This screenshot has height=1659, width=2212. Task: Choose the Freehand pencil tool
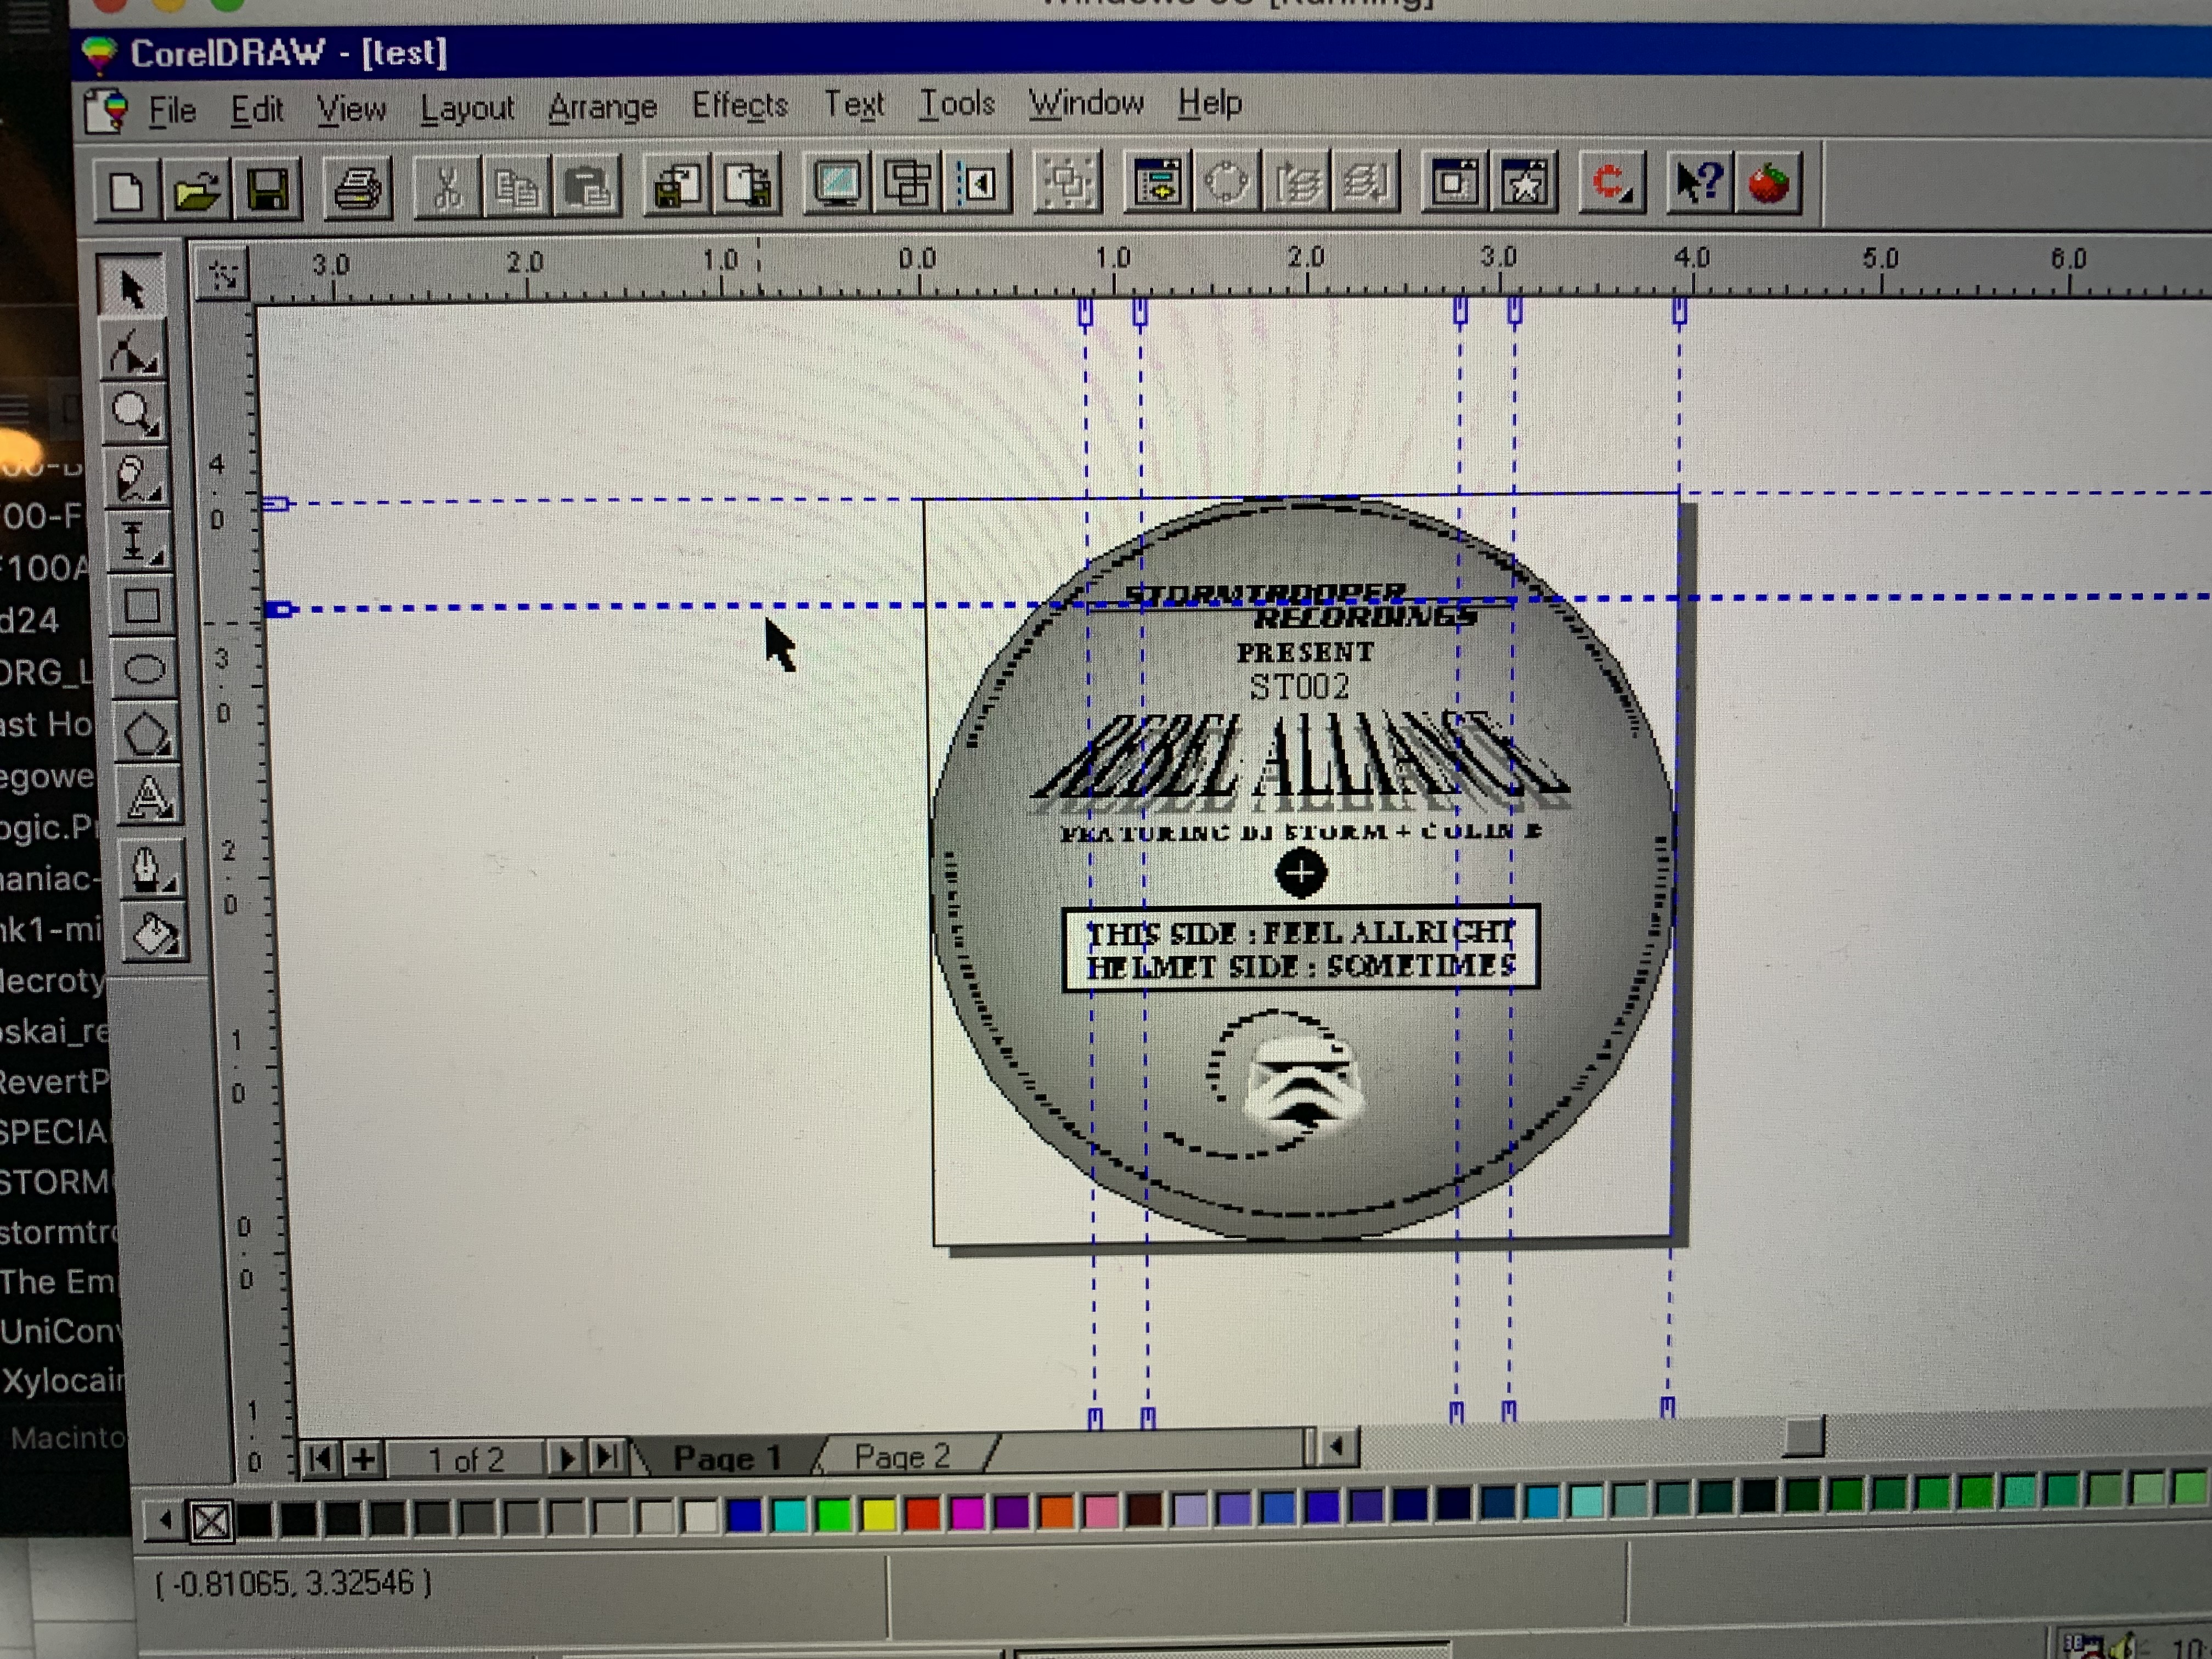tap(137, 478)
